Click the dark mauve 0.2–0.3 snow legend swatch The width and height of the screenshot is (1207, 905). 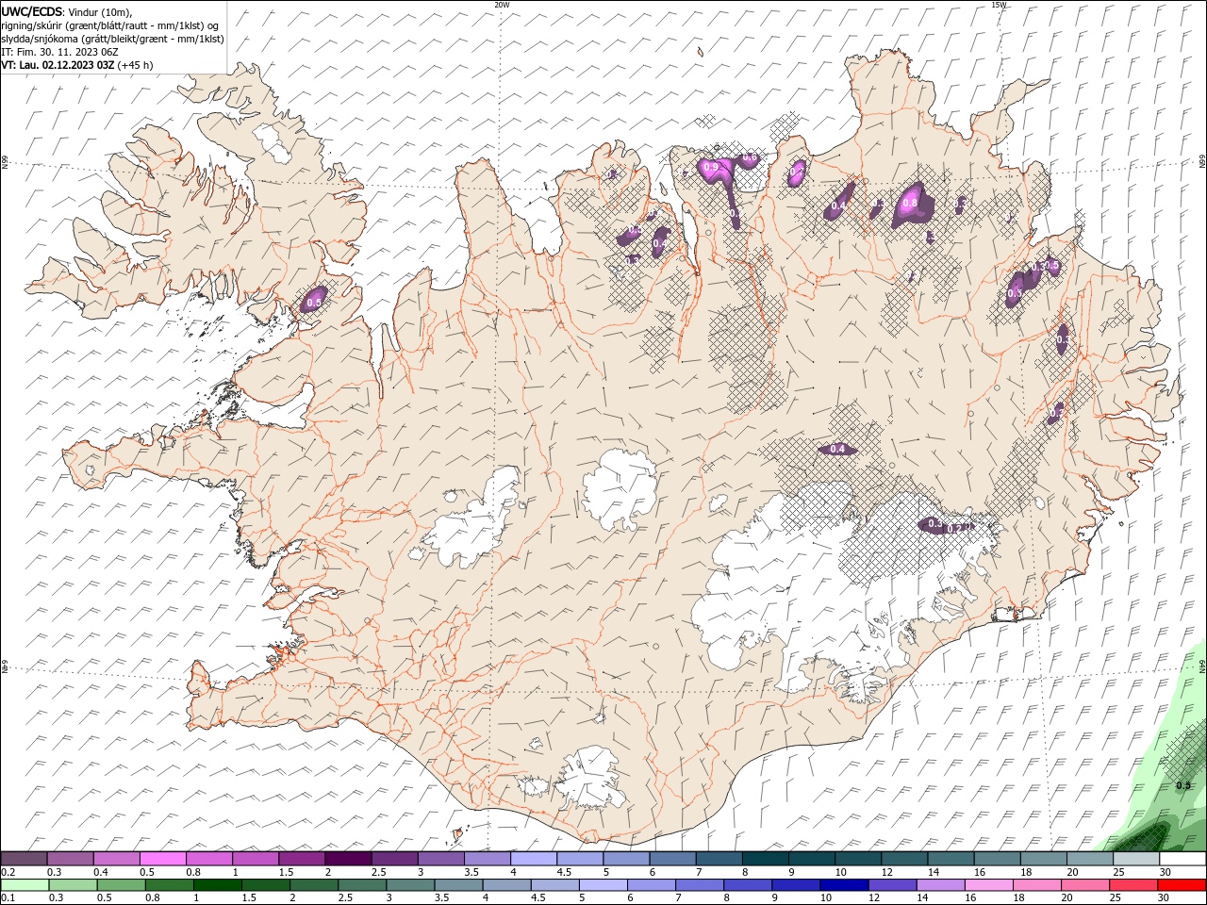tap(25, 859)
